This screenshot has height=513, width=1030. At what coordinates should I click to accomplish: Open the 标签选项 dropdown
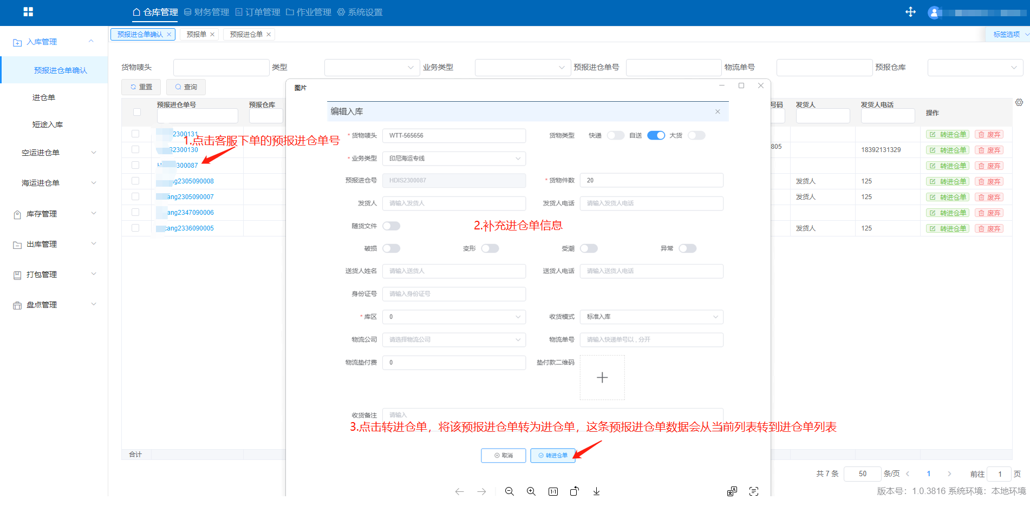(x=1009, y=34)
